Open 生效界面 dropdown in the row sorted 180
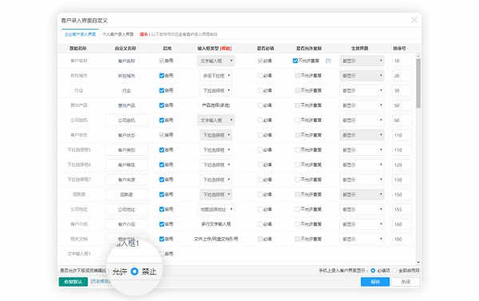This screenshot has height=301, width=479. coord(362,239)
